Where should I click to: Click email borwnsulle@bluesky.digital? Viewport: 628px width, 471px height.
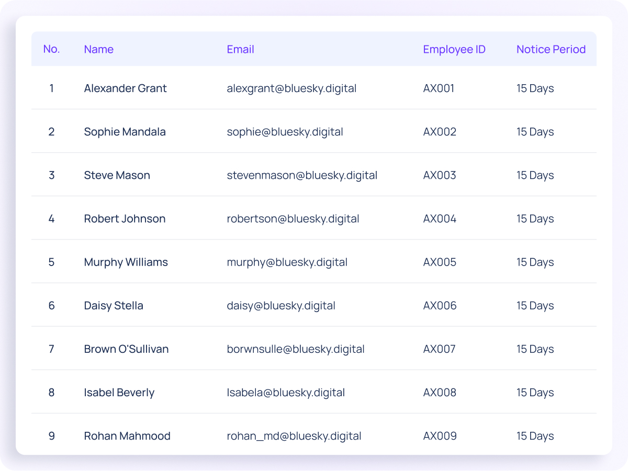click(x=296, y=349)
